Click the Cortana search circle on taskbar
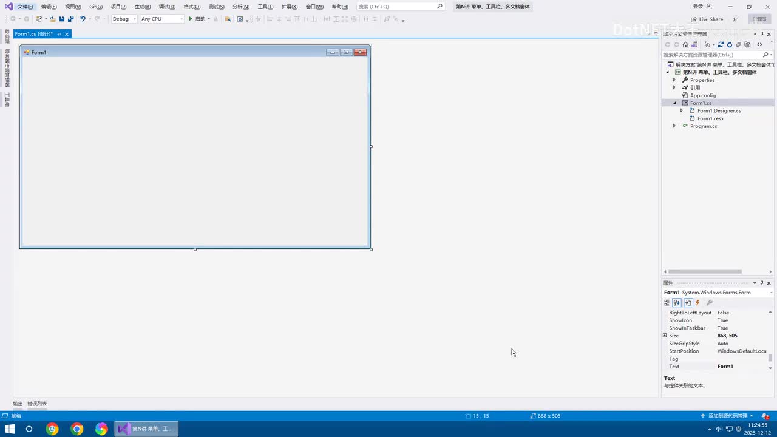This screenshot has width=777, height=437. click(29, 429)
